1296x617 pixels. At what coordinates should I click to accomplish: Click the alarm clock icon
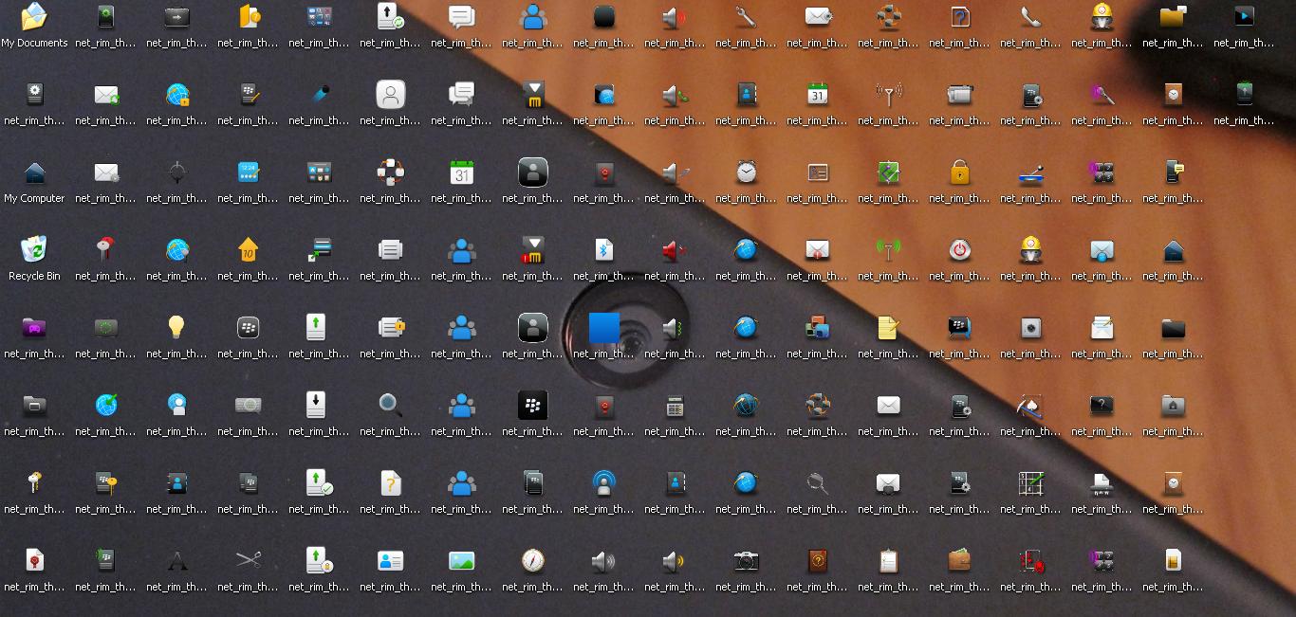[x=746, y=172]
